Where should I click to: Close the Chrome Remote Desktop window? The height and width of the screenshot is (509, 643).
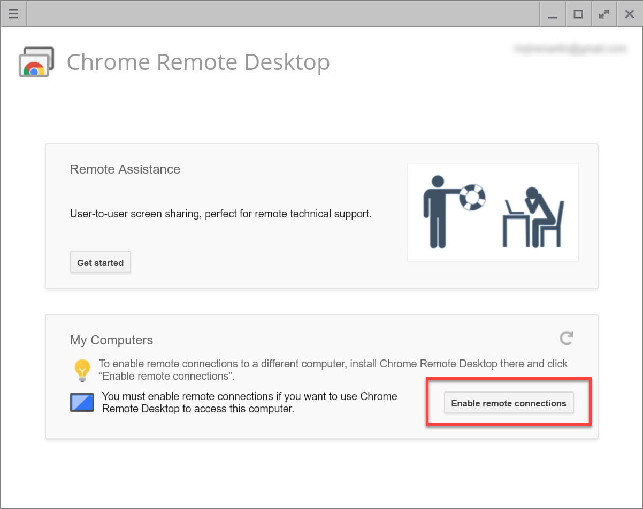click(630, 14)
